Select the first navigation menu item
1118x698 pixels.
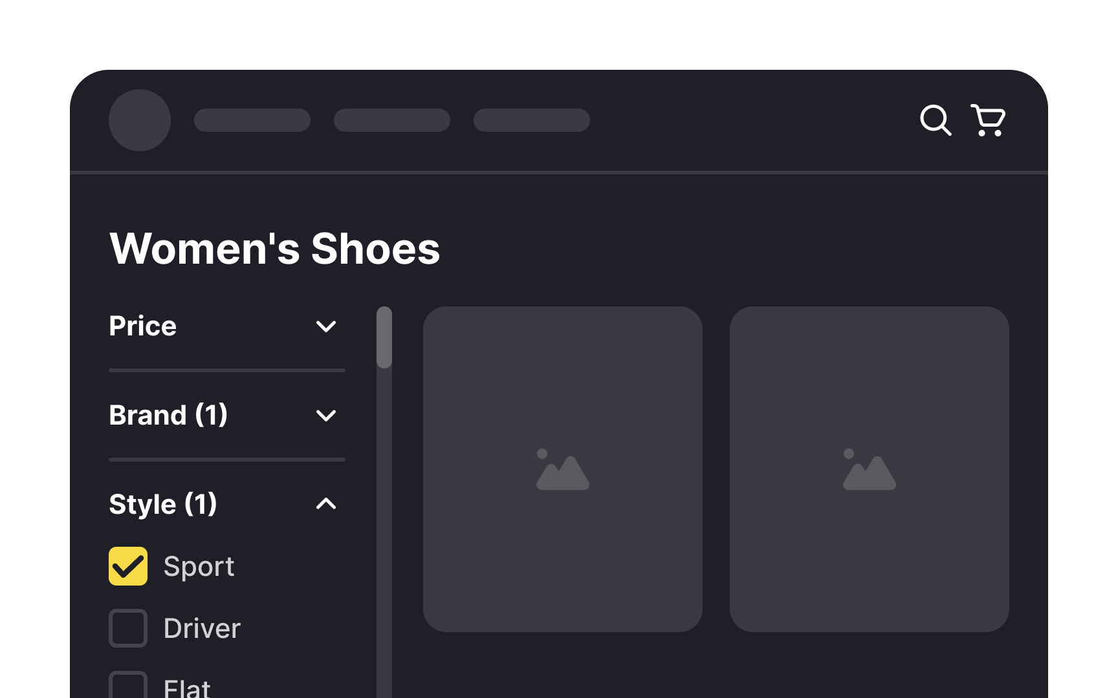252,120
